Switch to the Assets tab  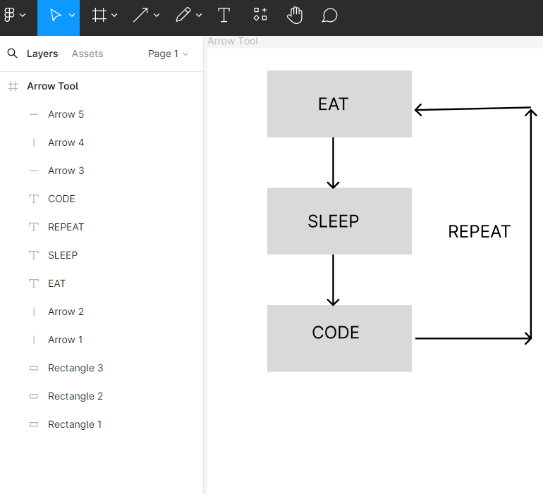87,54
